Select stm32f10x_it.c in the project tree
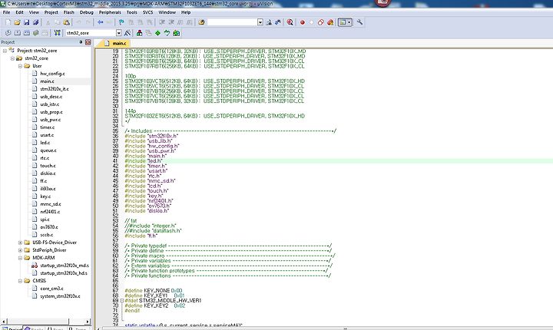 pos(55,89)
